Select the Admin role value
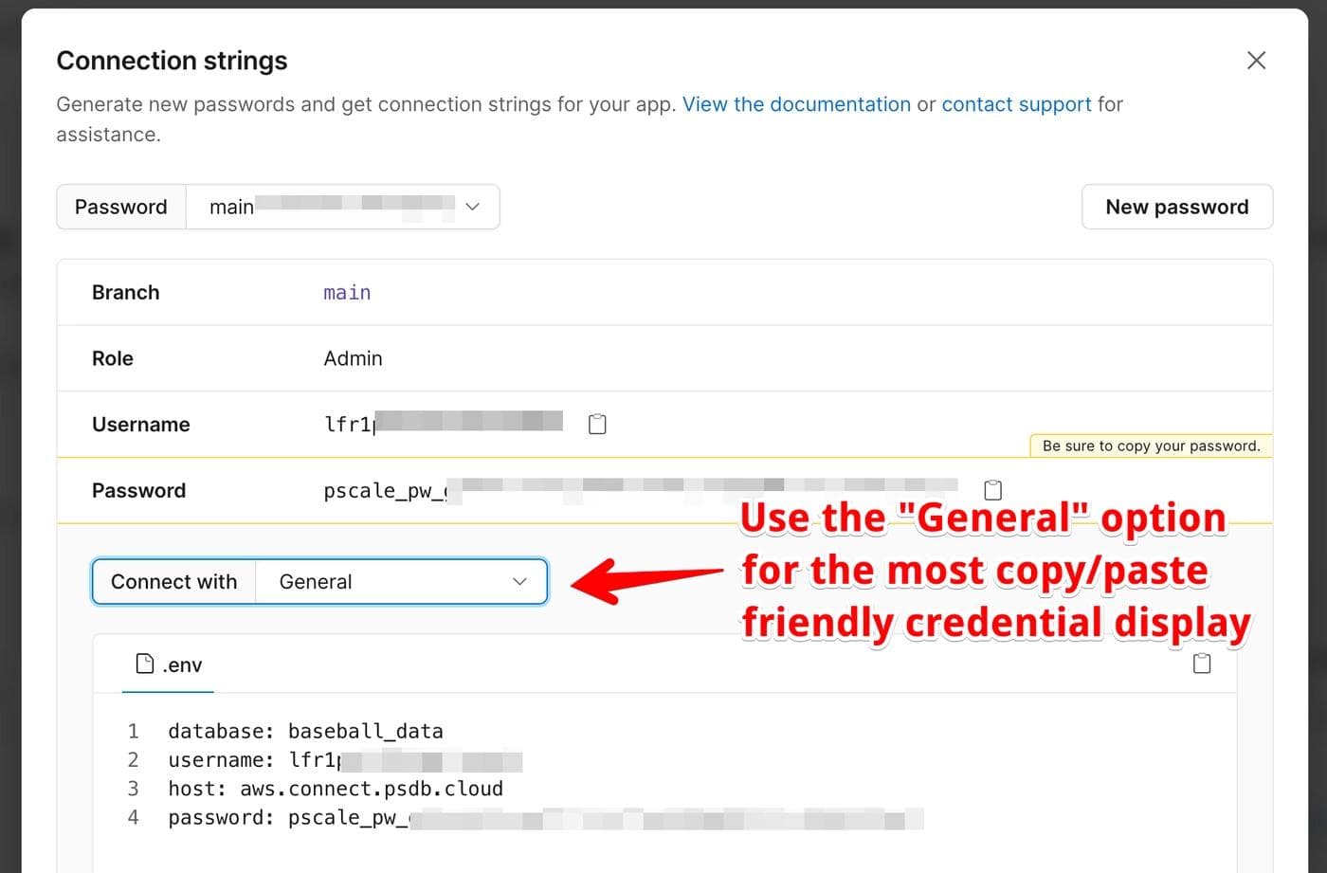1327x873 pixels. (353, 358)
